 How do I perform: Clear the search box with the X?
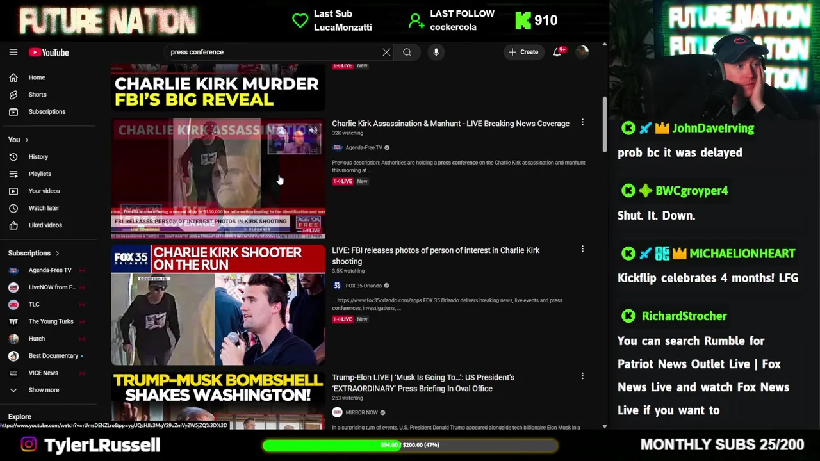pyautogui.click(x=386, y=52)
